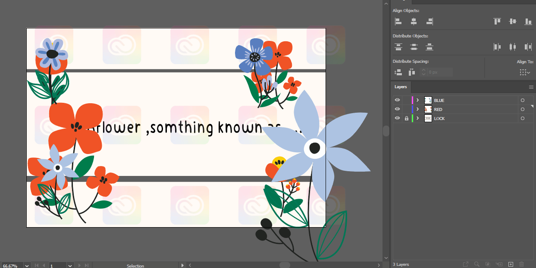536x268 pixels.
Task: Switch to the Layers tab
Action: (401, 87)
